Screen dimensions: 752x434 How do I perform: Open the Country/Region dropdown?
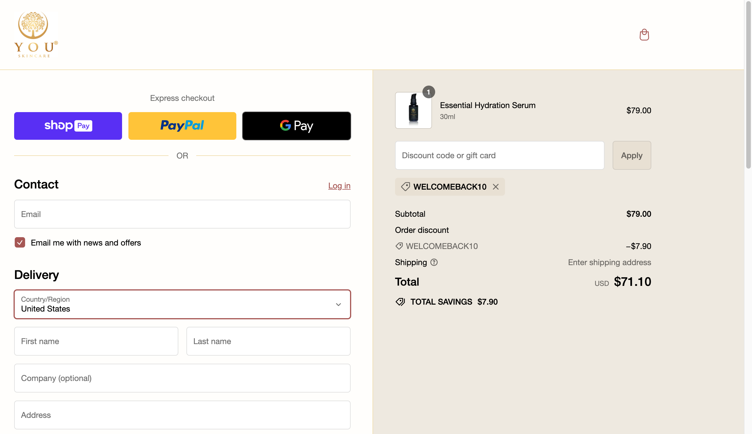click(x=182, y=304)
